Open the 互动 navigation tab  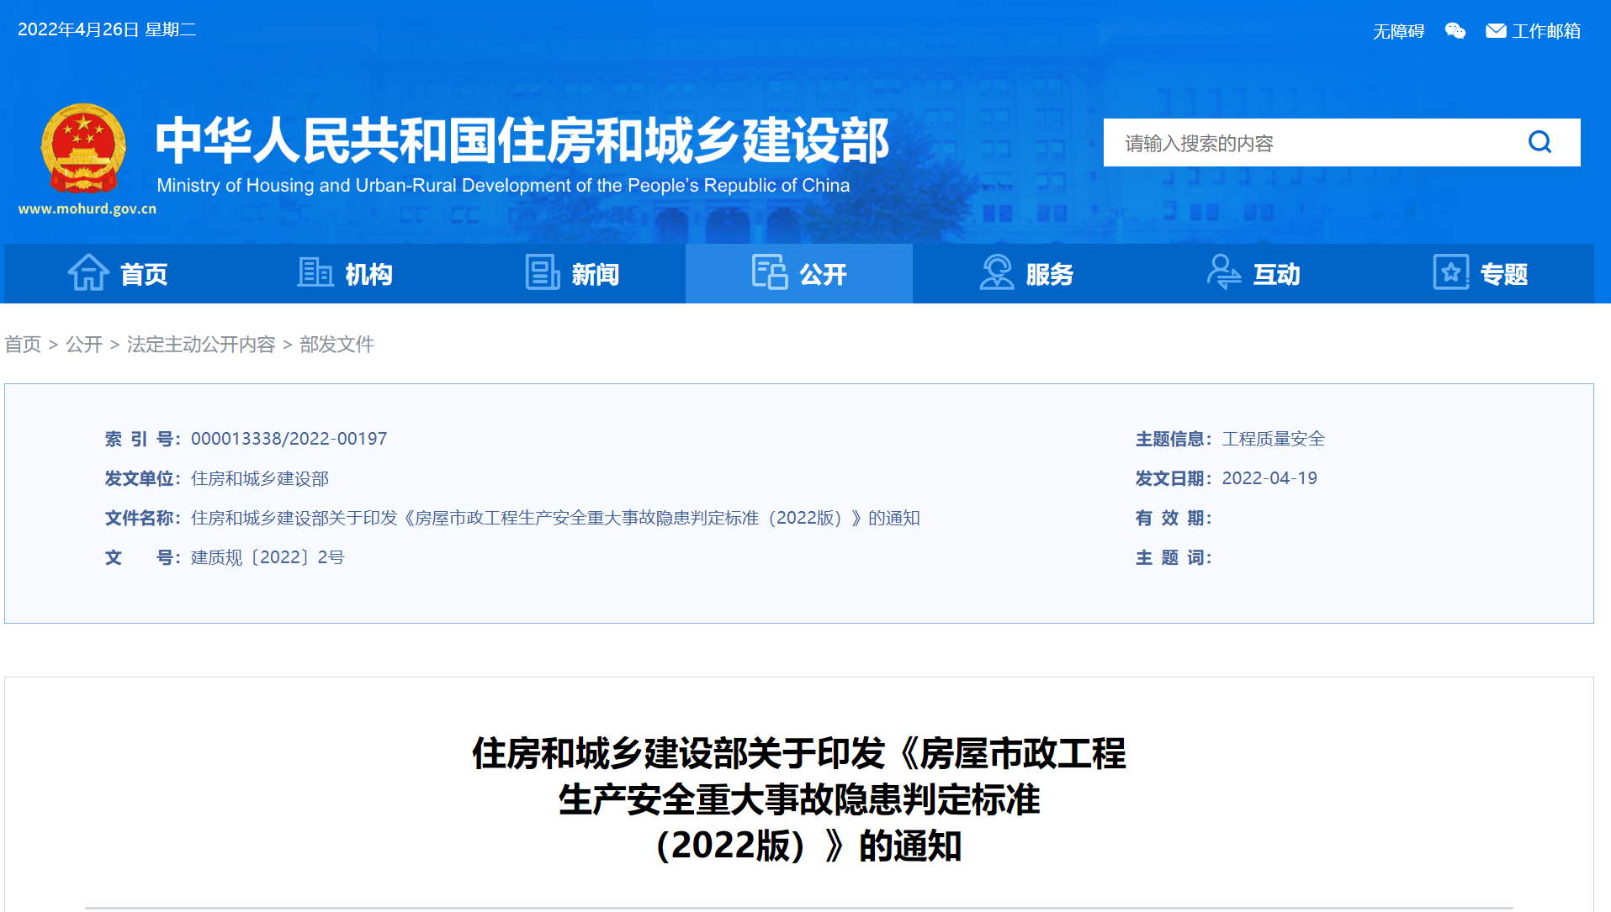coord(1253,273)
